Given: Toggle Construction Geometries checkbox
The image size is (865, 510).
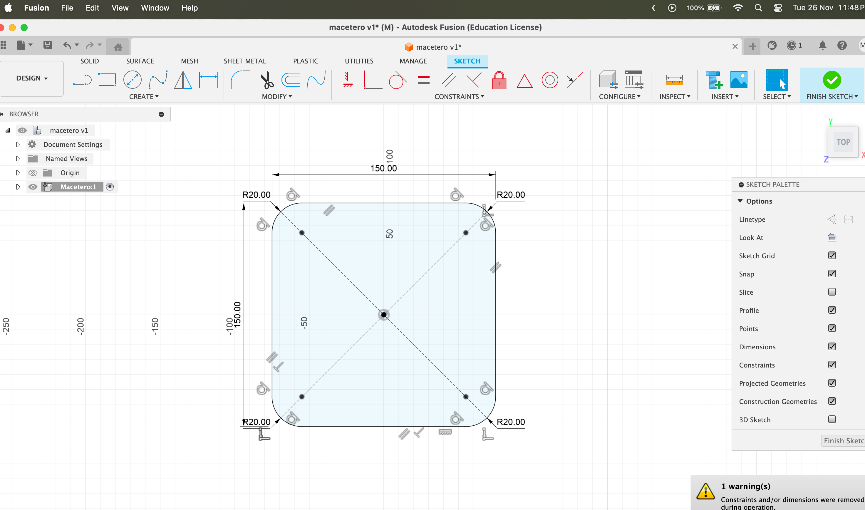Looking at the screenshot, I should click(x=832, y=401).
